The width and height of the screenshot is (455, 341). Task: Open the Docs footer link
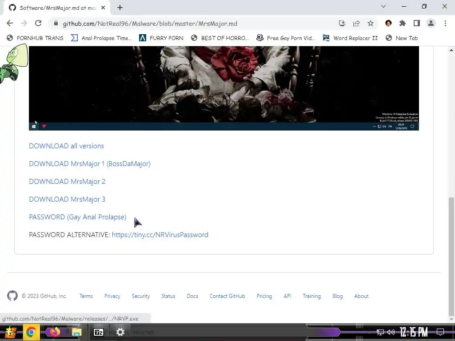[192, 296]
